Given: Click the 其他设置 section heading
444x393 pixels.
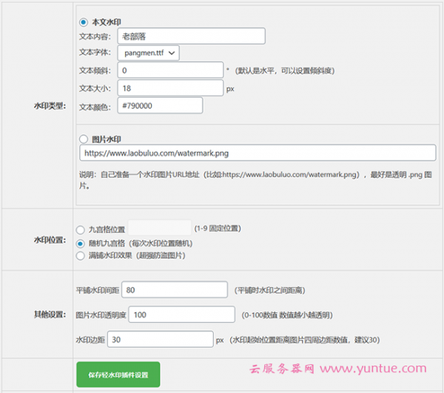Looking at the screenshot, I should 50,315.
